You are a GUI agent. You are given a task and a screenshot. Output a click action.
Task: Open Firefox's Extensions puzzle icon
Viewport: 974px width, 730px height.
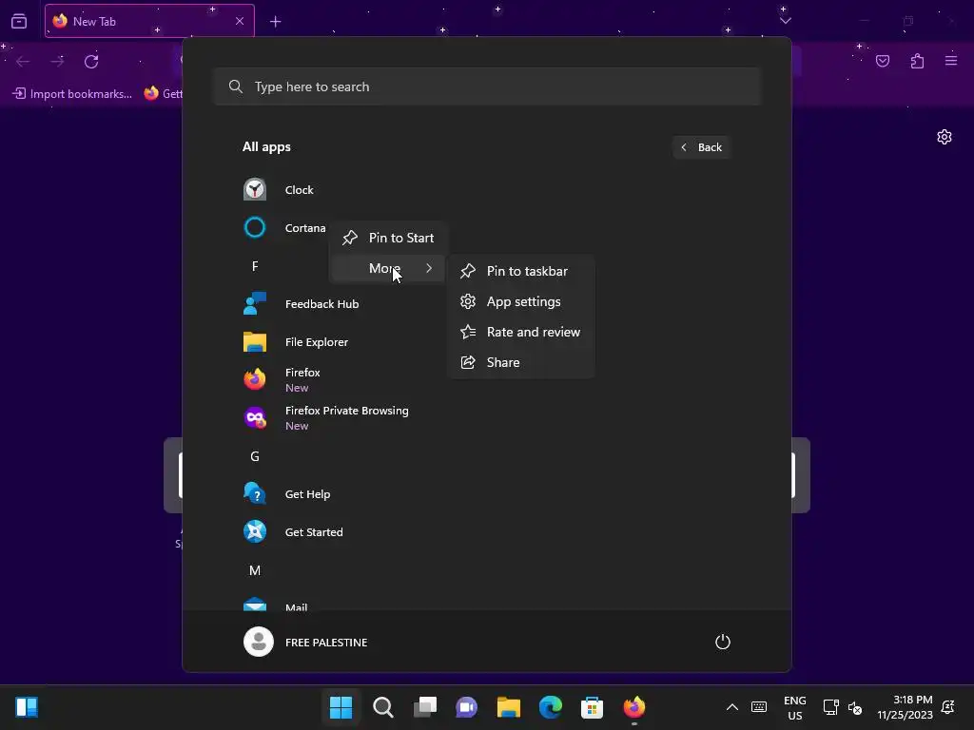click(x=917, y=60)
